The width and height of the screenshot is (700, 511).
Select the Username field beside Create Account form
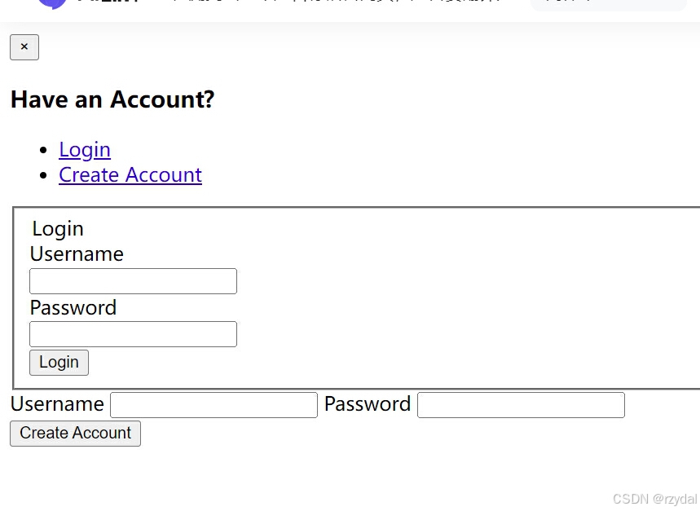pyautogui.click(x=214, y=405)
